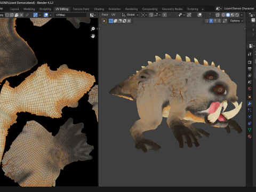Screen dimensions: 256x192
Task: Open the Modifiers wrench properties tab
Action: [x=250, y=103]
